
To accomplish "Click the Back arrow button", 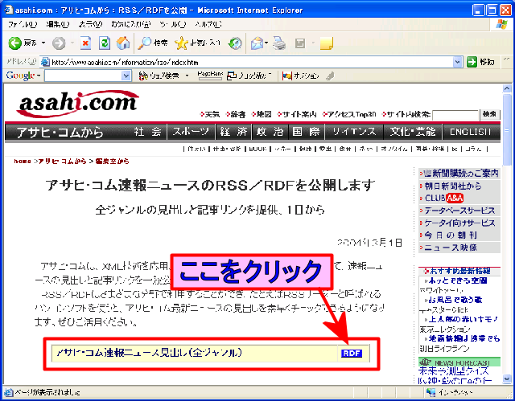I will click(15, 43).
